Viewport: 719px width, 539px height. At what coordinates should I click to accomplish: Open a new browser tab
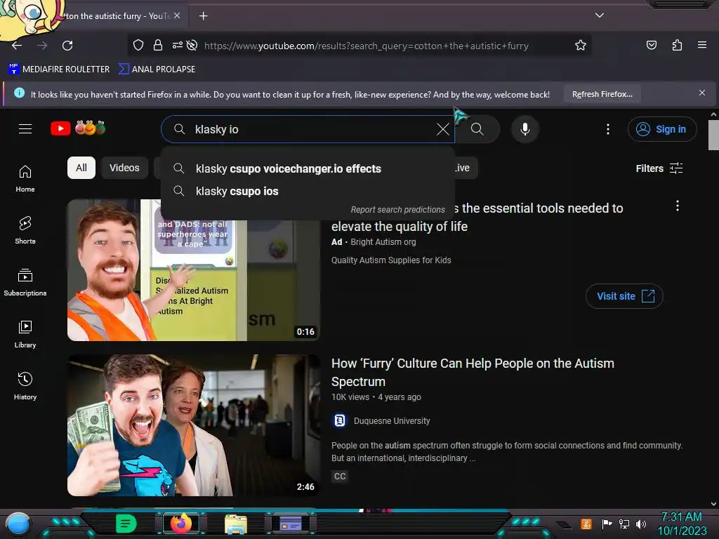point(203,16)
